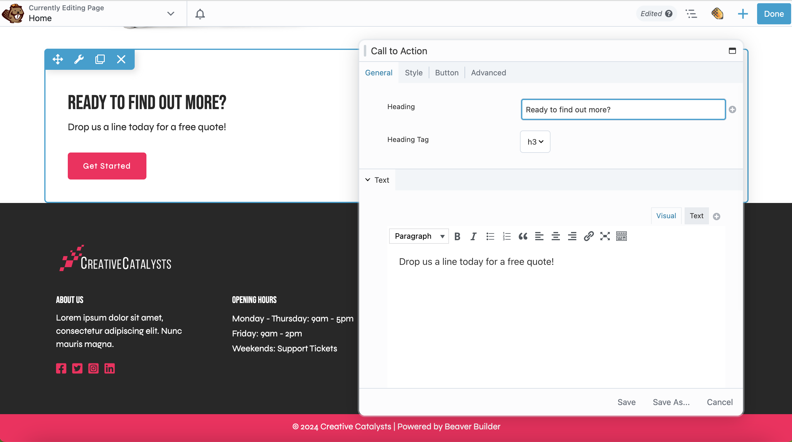Open the Heading Tag dropdown
The image size is (792, 442).
[535, 142]
